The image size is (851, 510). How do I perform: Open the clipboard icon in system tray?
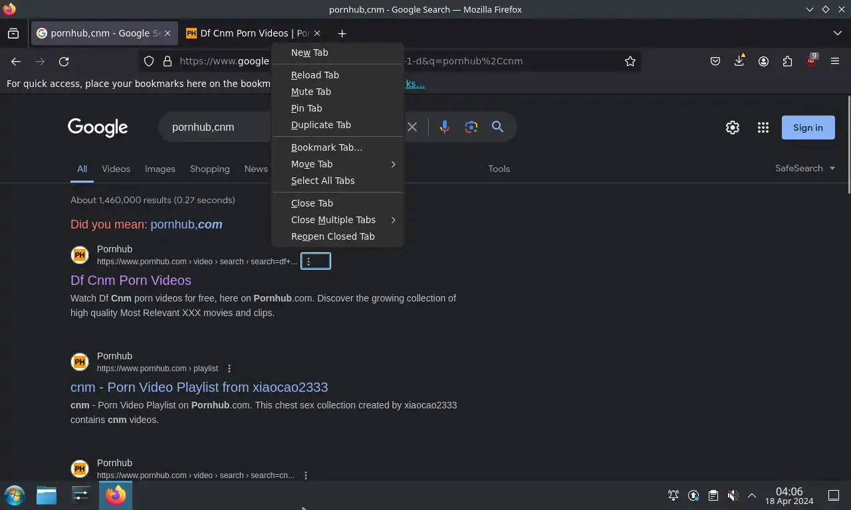(x=713, y=495)
